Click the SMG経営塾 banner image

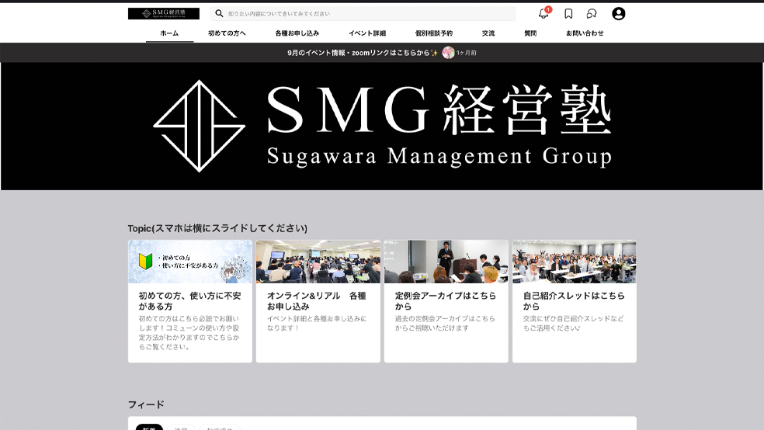pos(382,126)
